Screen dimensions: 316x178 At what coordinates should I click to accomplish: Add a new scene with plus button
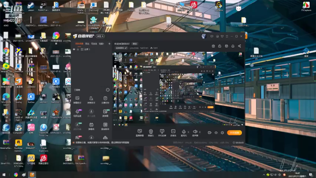click(x=109, y=44)
